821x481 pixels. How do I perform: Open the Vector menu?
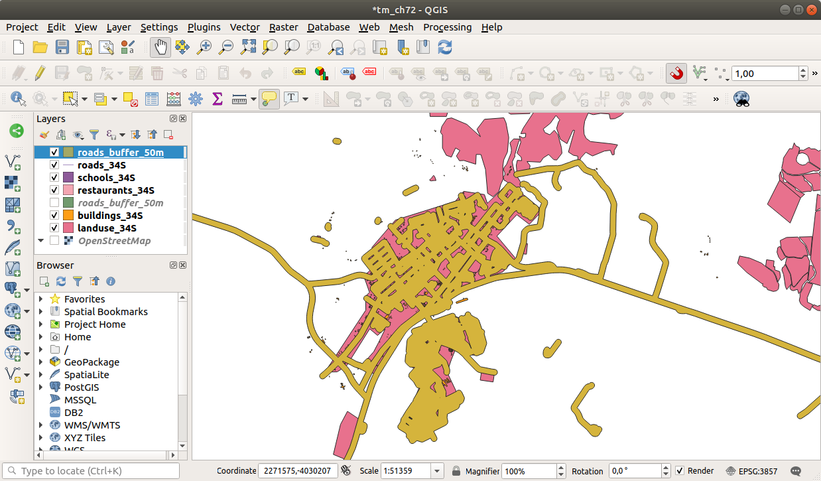[x=244, y=27]
